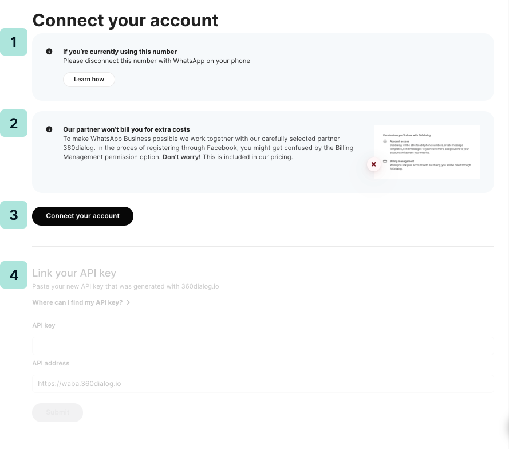Click the red X icon on permissions preview
The height and width of the screenshot is (449, 509).
[x=374, y=164]
